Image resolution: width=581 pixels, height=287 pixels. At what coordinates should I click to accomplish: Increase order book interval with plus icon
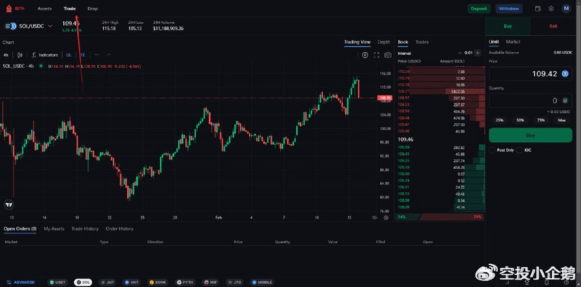pyautogui.click(x=478, y=53)
